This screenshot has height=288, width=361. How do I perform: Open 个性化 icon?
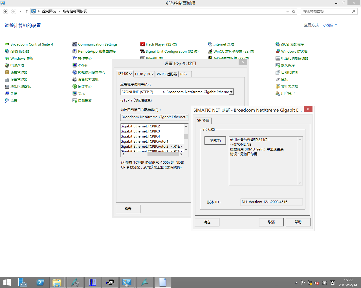click(75, 66)
